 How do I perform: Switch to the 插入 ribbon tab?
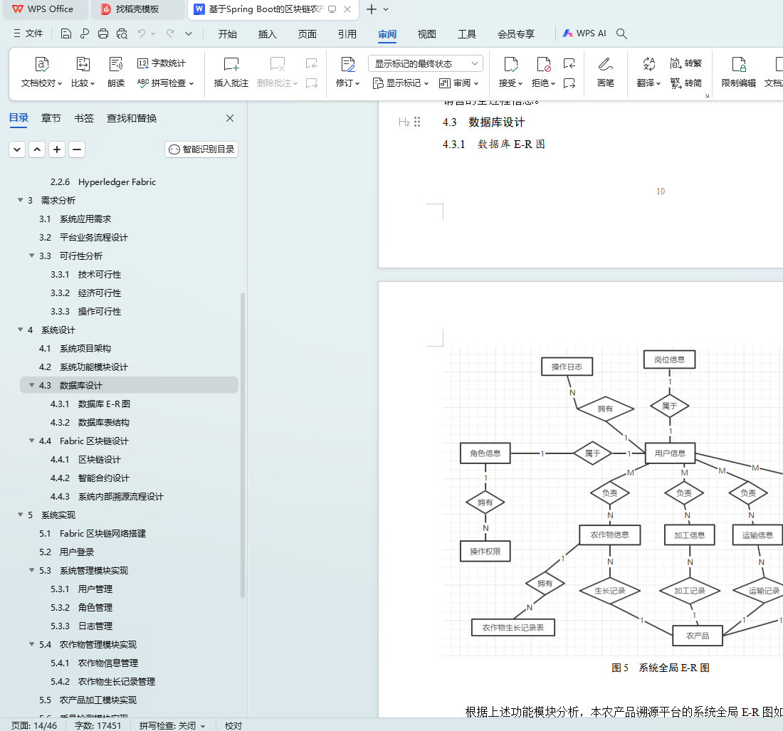(x=267, y=34)
